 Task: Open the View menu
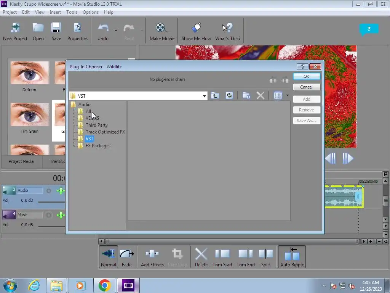[40, 12]
